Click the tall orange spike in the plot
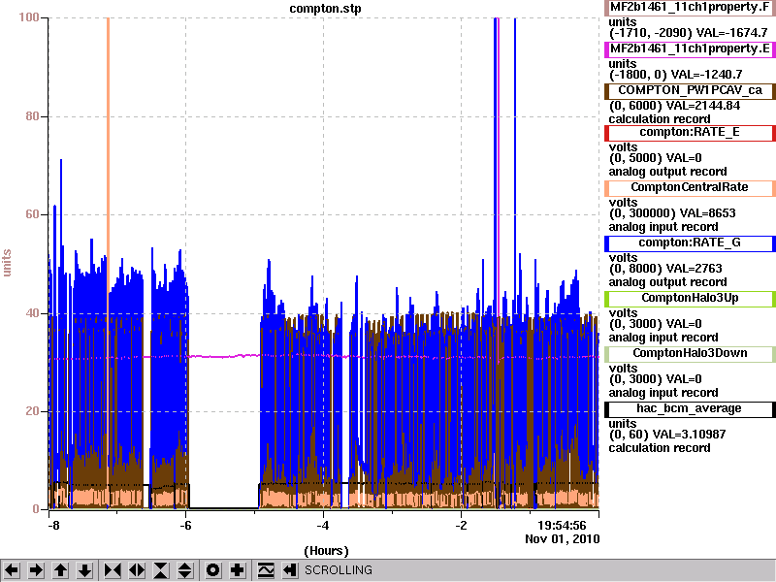The image size is (776, 582). point(108,148)
